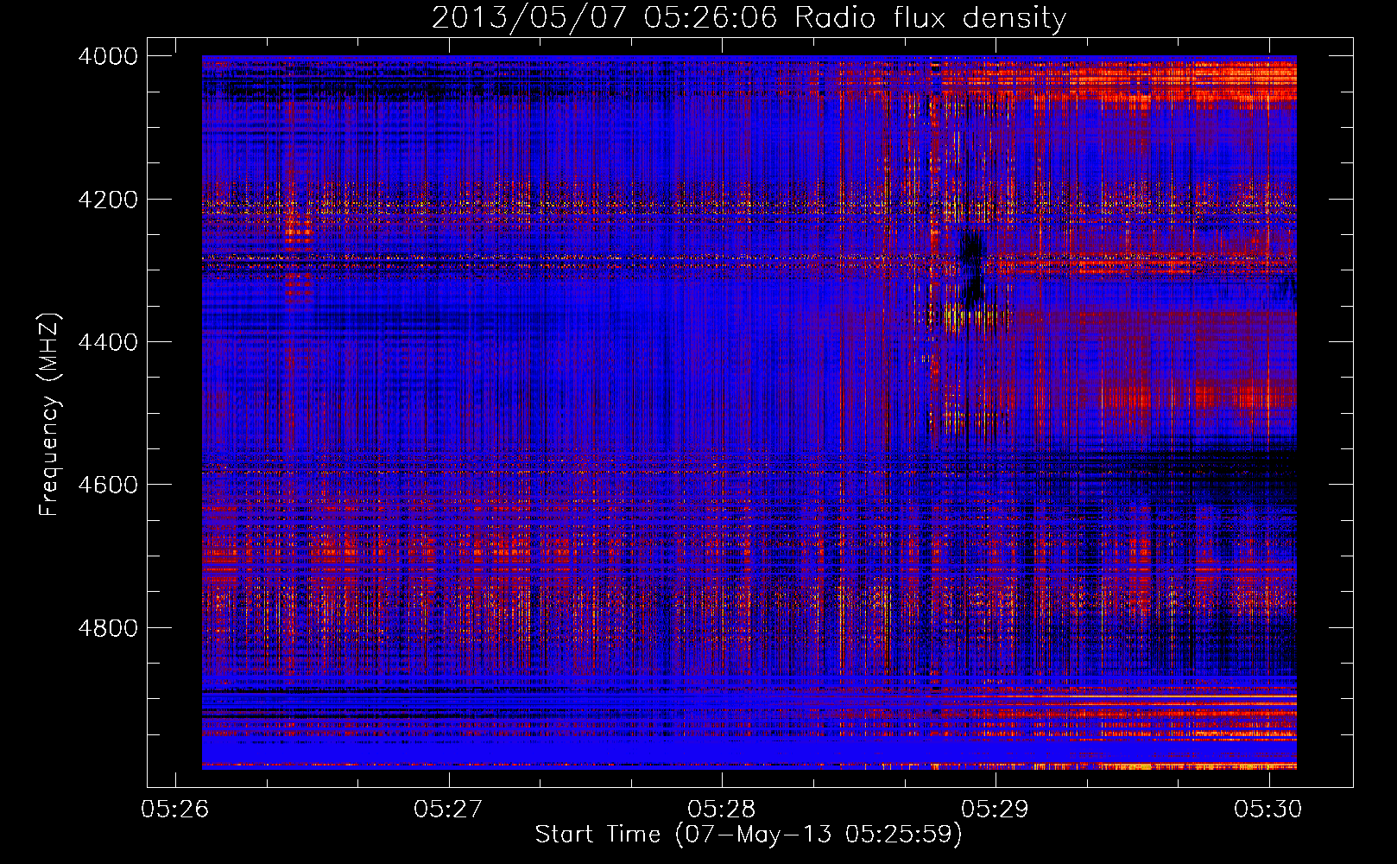Click the 'Frequency (MHZ)' y-axis label
The image size is (1397, 864).
point(49,415)
